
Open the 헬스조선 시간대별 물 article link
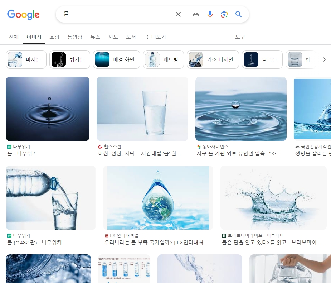140,153
